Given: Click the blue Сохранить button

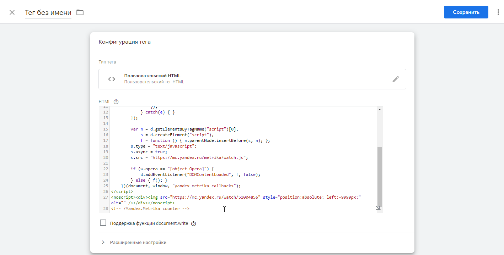Looking at the screenshot, I should tap(466, 12).
